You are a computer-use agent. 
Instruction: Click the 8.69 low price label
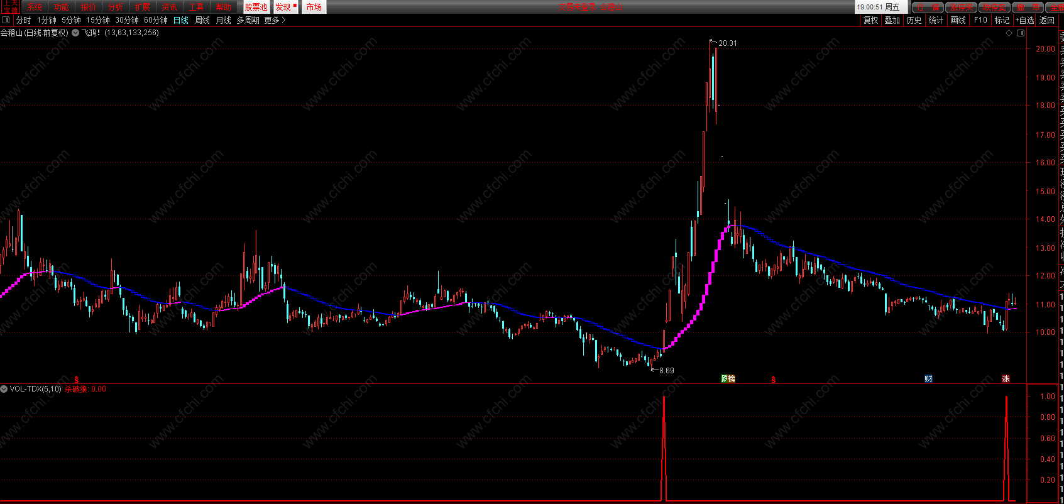pyautogui.click(x=666, y=370)
